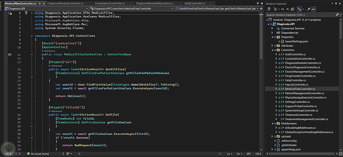Click the SPC indentation setting
The width and height of the screenshot is (343, 157).
point(249,154)
